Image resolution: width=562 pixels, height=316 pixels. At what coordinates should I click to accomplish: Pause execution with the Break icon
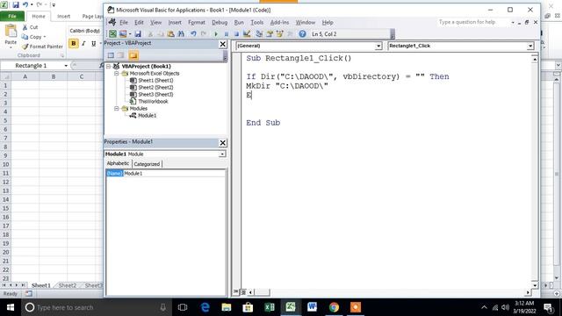[227, 34]
